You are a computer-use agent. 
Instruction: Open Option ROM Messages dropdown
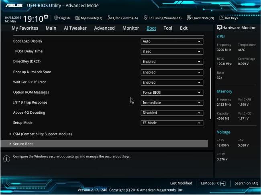[172, 92]
